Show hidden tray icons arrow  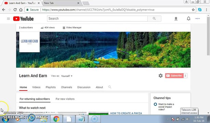click(x=168, y=119)
